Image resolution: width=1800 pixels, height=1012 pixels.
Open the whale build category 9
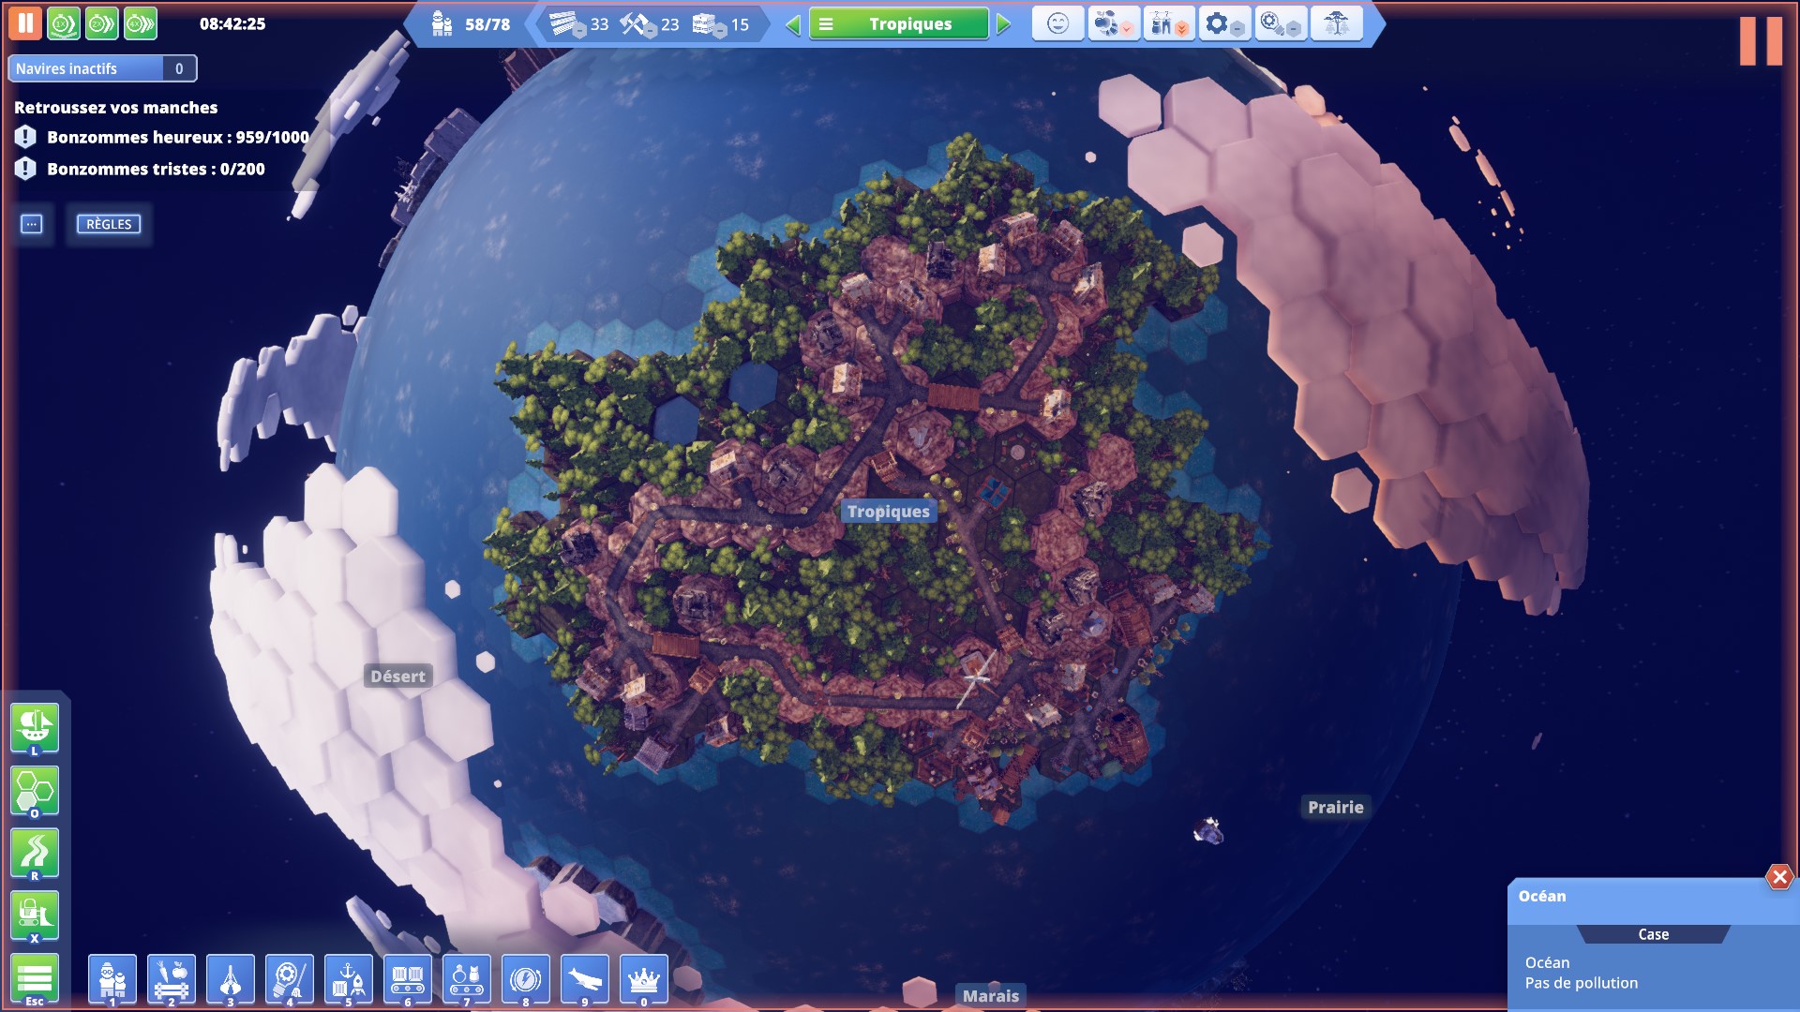[585, 980]
